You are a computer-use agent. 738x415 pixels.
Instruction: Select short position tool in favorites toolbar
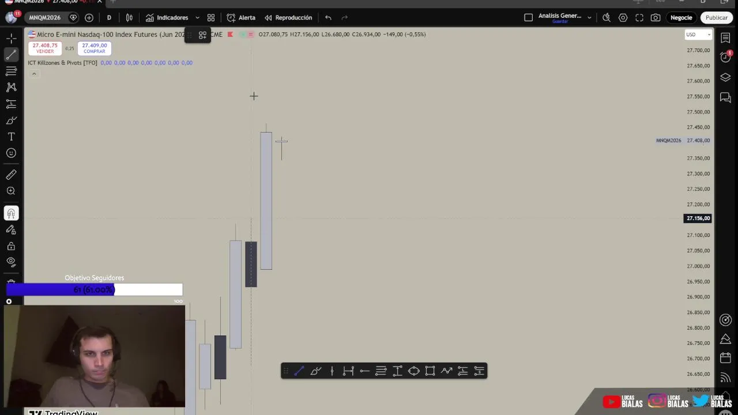[479, 371]
